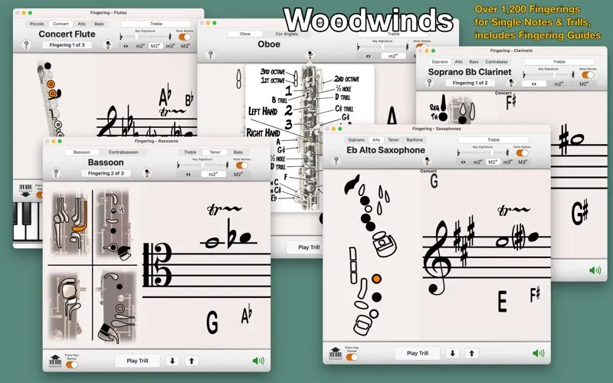The height and width of the screenshot is (383, 613).
Task: Move to lower note in the Bassoons window
Action: [x=172, y=361]
